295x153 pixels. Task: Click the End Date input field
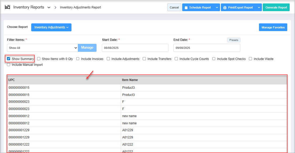click(x=206, y=48)
